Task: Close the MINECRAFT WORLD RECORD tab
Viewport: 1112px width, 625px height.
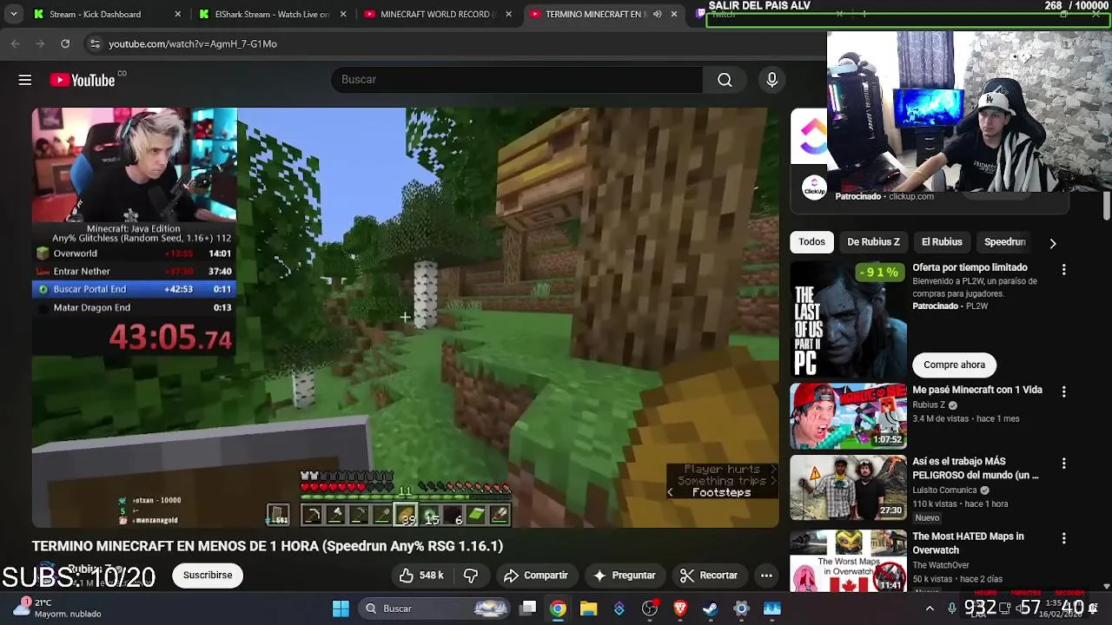Action: tap(508, 14)
